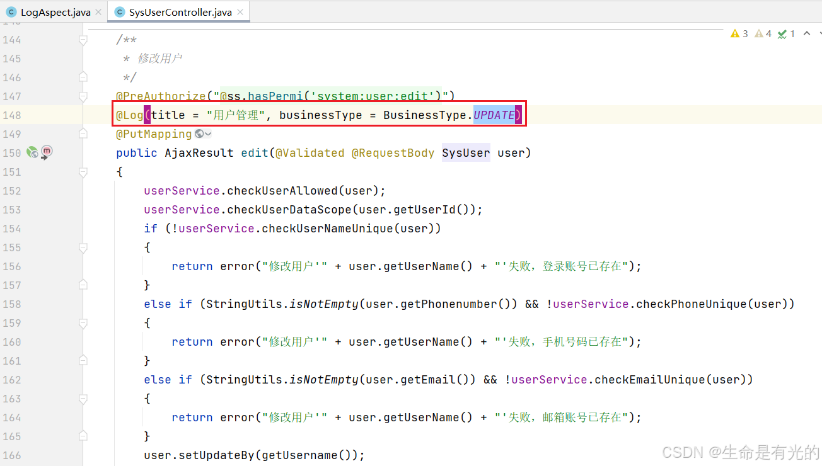Screen dimensions: 822x466
Task: Click the 修改用户 comment text on line 145
Action: 159,59
